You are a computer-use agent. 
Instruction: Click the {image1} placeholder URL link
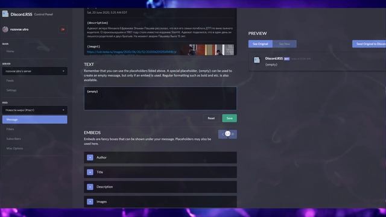[x=131, y=52]
